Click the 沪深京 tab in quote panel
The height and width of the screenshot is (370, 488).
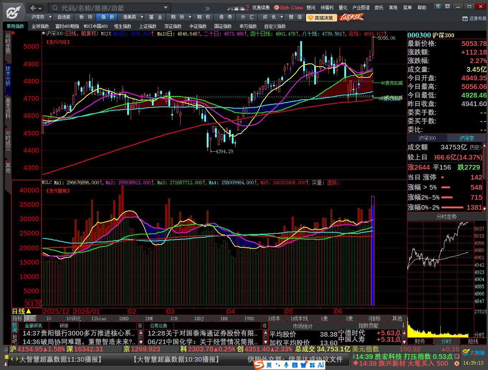[x=466, y=138]
